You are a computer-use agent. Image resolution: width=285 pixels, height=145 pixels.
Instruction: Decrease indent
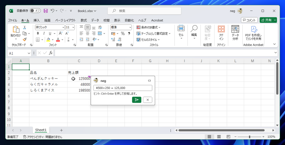coord(82,39)
